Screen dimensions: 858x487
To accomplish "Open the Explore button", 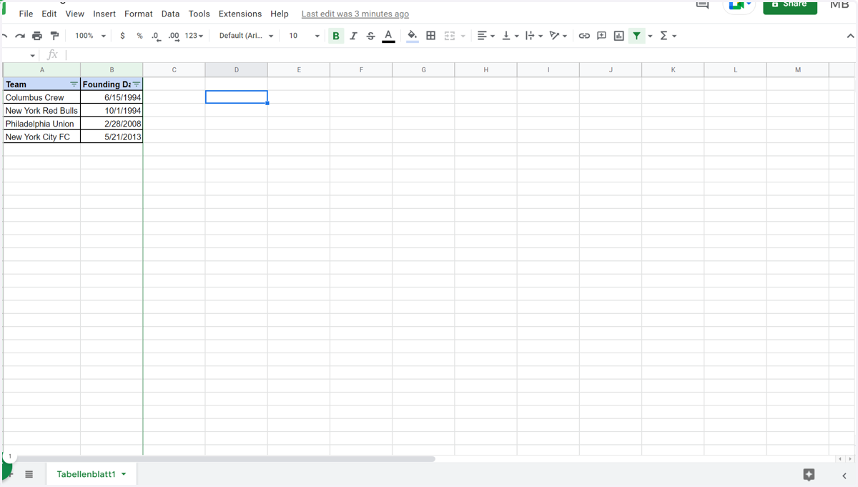I will click(809, 474).
